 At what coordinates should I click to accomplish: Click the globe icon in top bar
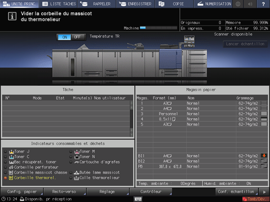tap(238, 4)
